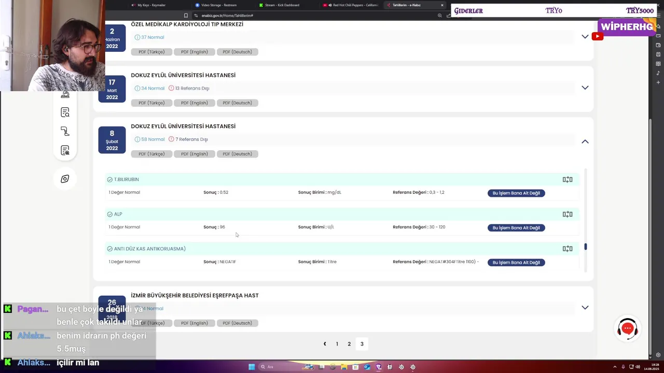The image size is (664, 373).
Task: Open Outlook from the taskbar
Action: [367, 367]
